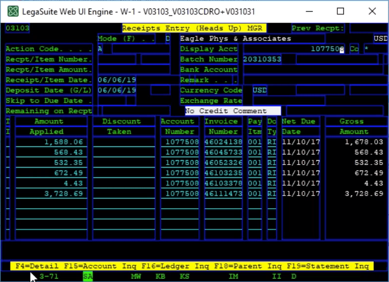
Task: Click the Bank Account input field
Action: coord(313,70)
